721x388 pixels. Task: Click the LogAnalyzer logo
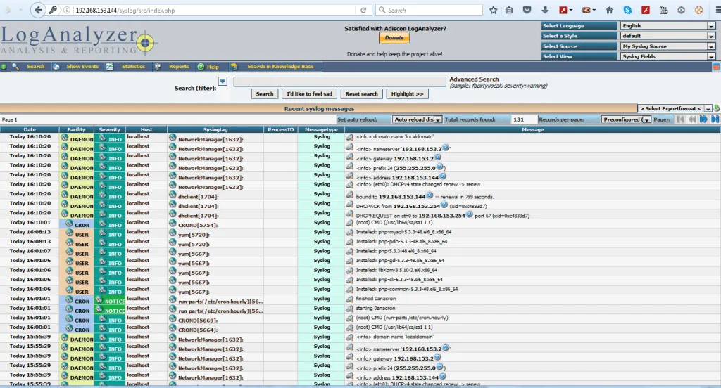tap(78, 41)
